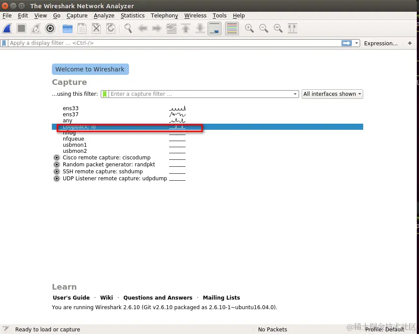Open a capture file folder icon
Screen dimensions: 419x334
[x=68, y=28]
